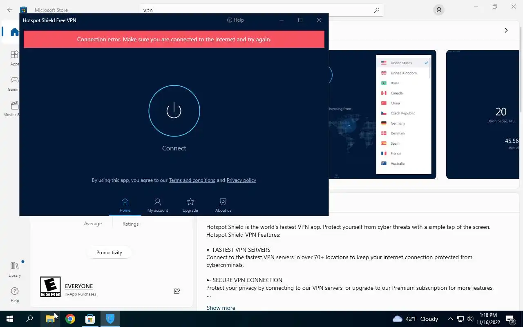Open the Windows Start menu
The width and height of the screenshot is (523, 327).
click(10, 319)
